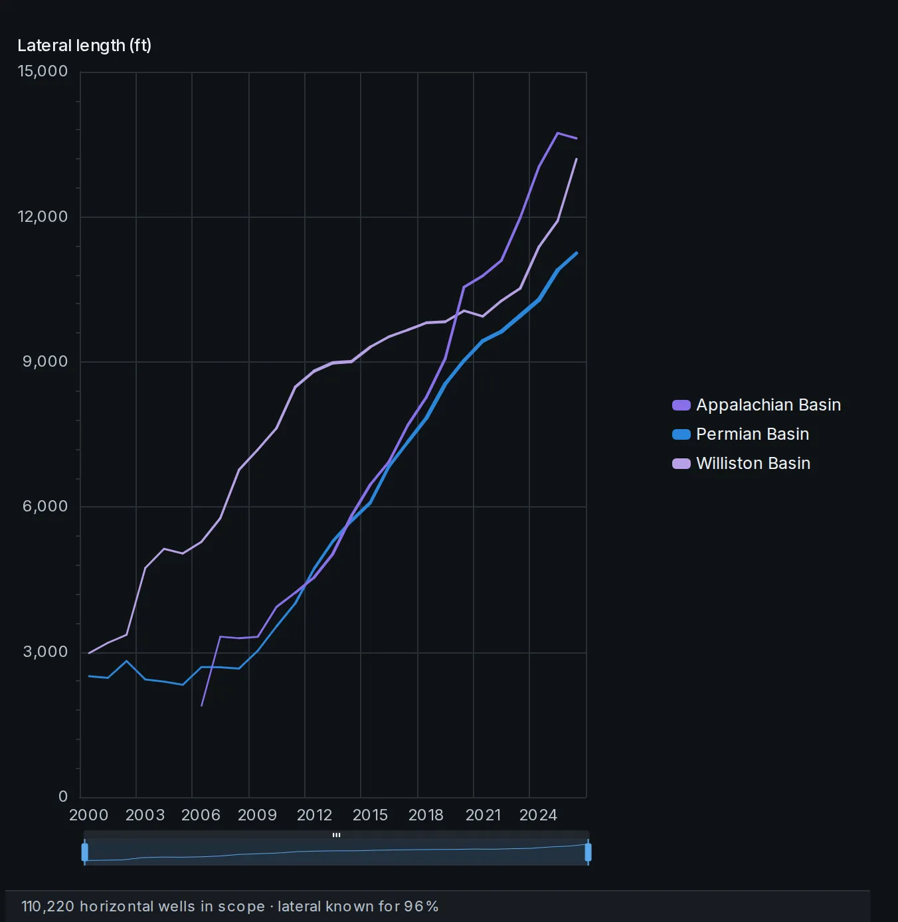Click the Williston Basin lavender legend swatch
Viewport: 898px width, 922px height.
[681, 464]
